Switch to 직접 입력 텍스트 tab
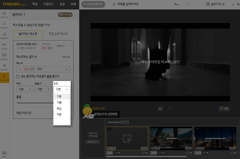The image size is (240, 159). (58, 34)
